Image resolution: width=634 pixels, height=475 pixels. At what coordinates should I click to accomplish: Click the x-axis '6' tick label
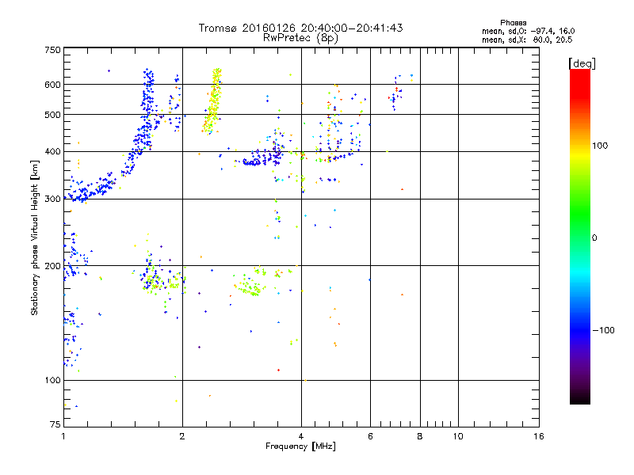tap(370, 436)
